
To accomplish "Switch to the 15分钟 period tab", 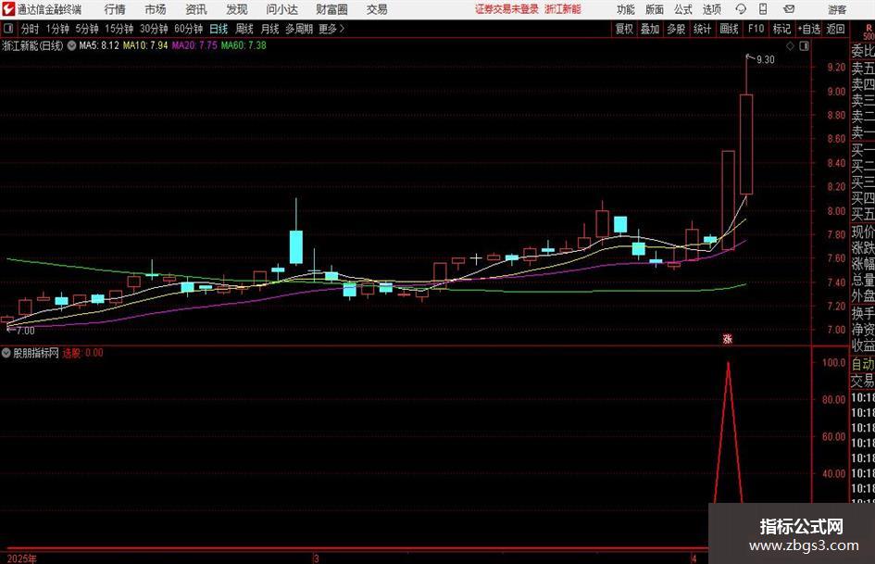I will 119,29.
